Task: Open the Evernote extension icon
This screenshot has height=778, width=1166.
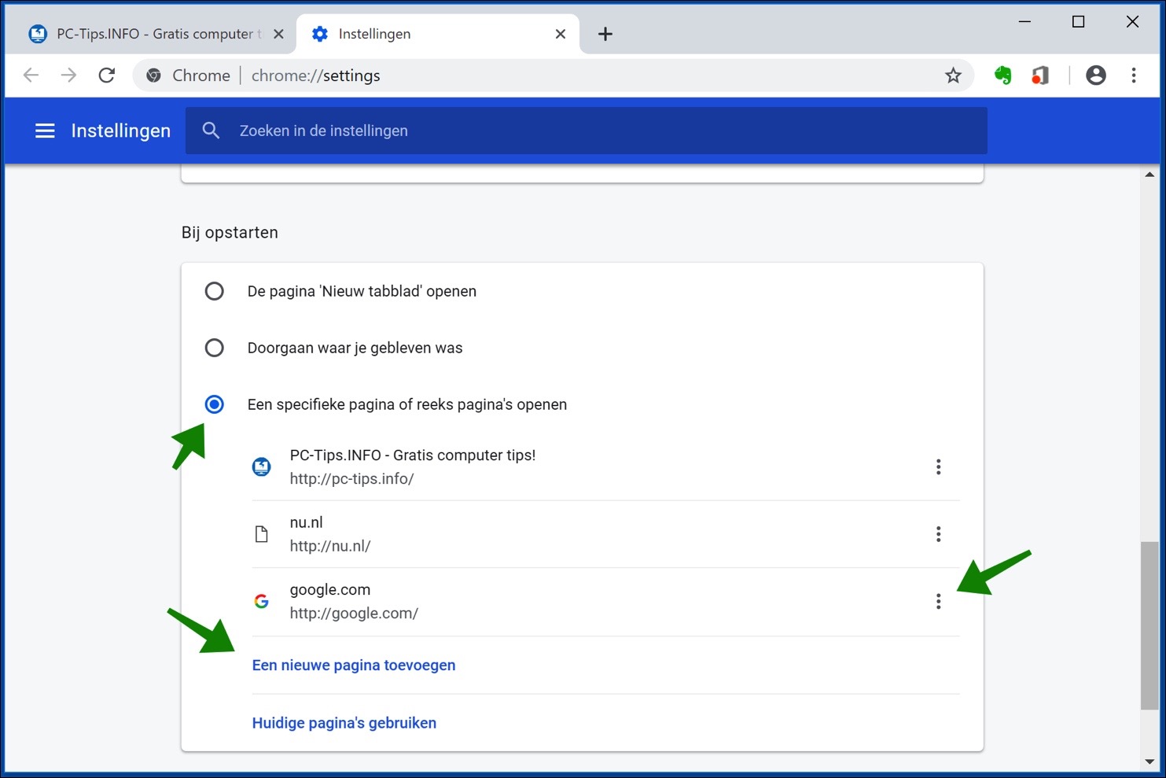Action: [1002, 76]
